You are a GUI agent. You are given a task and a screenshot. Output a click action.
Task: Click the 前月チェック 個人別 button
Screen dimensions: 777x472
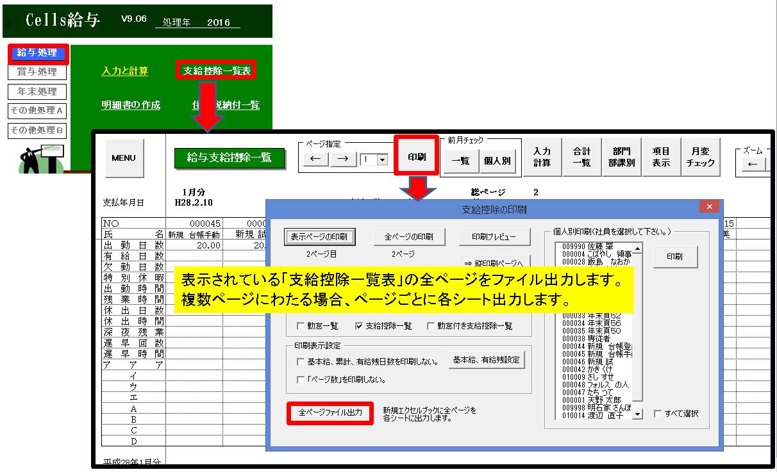click(x=497, y=161)
